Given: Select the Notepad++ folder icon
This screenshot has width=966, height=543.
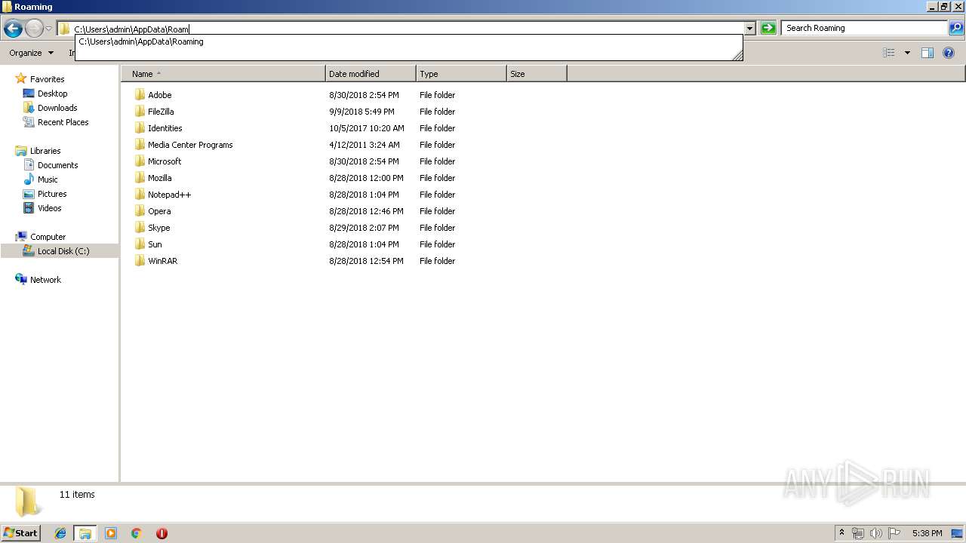Looking at the screenshot, I should 140,195.
